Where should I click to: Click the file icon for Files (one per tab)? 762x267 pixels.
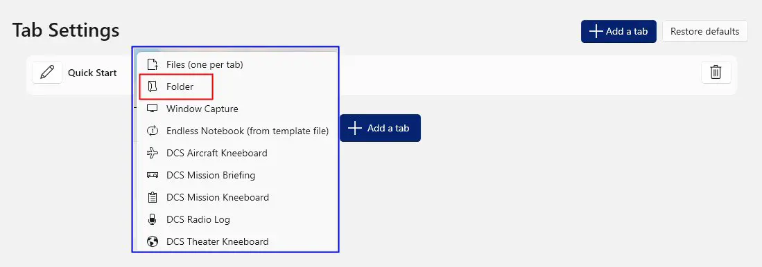click(153, 64)
